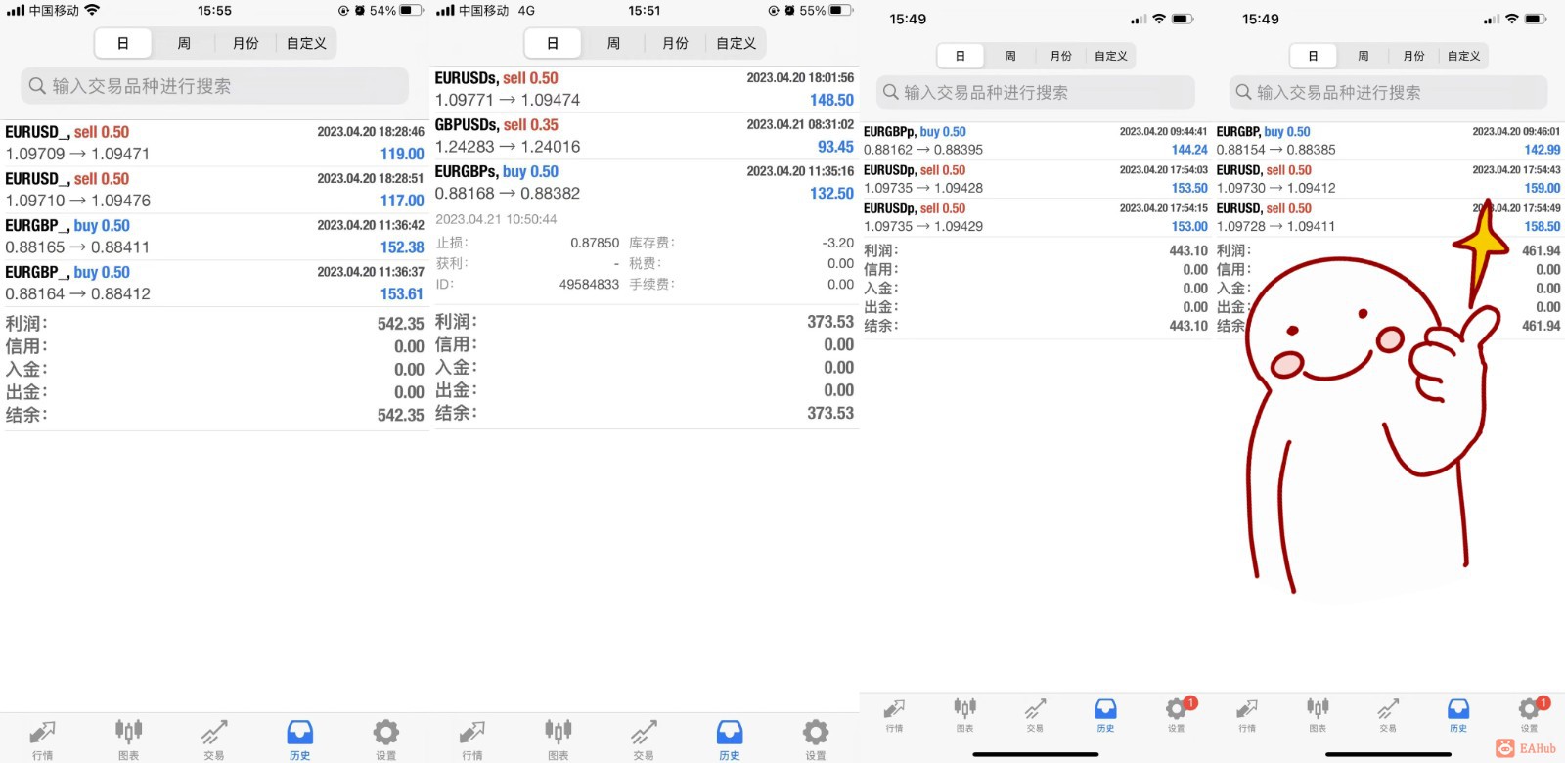
Task: Switch to 月份 tab in the EURGBPp screen
Action: [1061, 56]
